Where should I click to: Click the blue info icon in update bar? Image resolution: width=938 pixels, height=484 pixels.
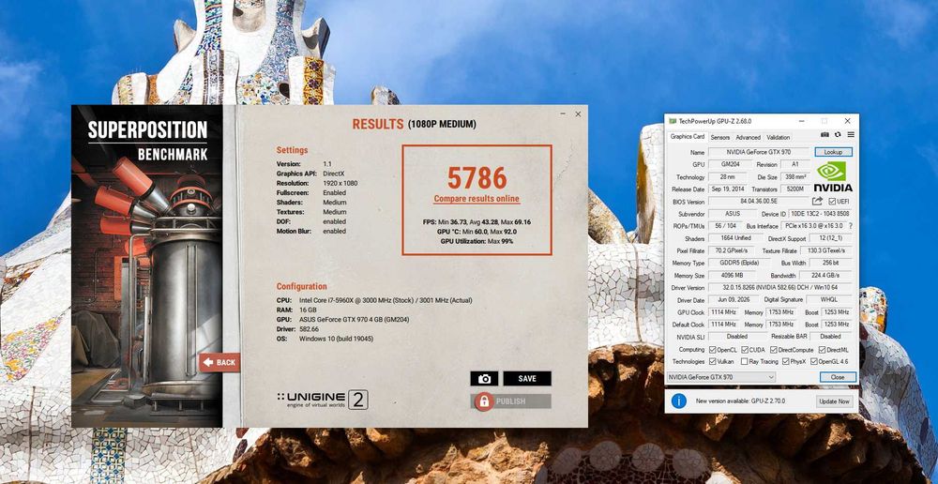point(678,401)
